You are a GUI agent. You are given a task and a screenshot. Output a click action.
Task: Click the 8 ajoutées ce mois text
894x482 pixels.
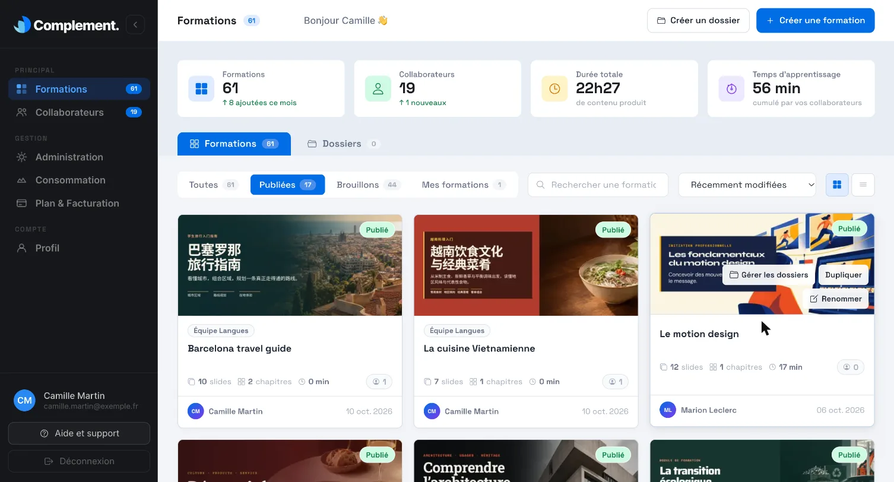259,103
